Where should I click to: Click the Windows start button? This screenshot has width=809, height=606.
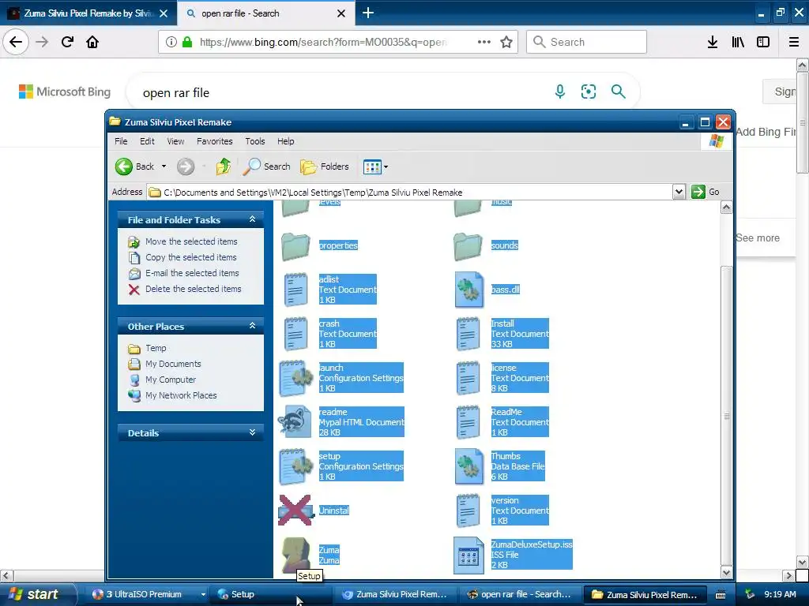click(37, 594)
